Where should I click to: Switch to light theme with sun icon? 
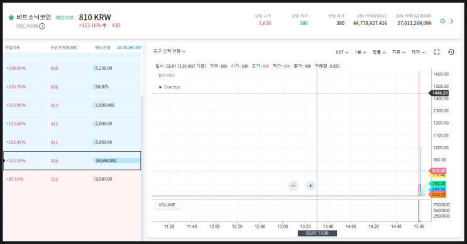point(442,21)
